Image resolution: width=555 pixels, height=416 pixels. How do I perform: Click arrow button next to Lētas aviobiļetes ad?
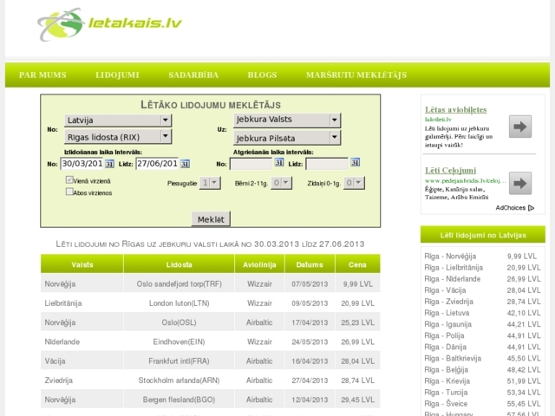click(520, 127)
